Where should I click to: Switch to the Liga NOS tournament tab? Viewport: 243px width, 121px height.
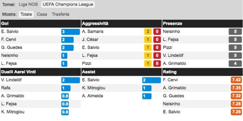click(x=28, y=4)
